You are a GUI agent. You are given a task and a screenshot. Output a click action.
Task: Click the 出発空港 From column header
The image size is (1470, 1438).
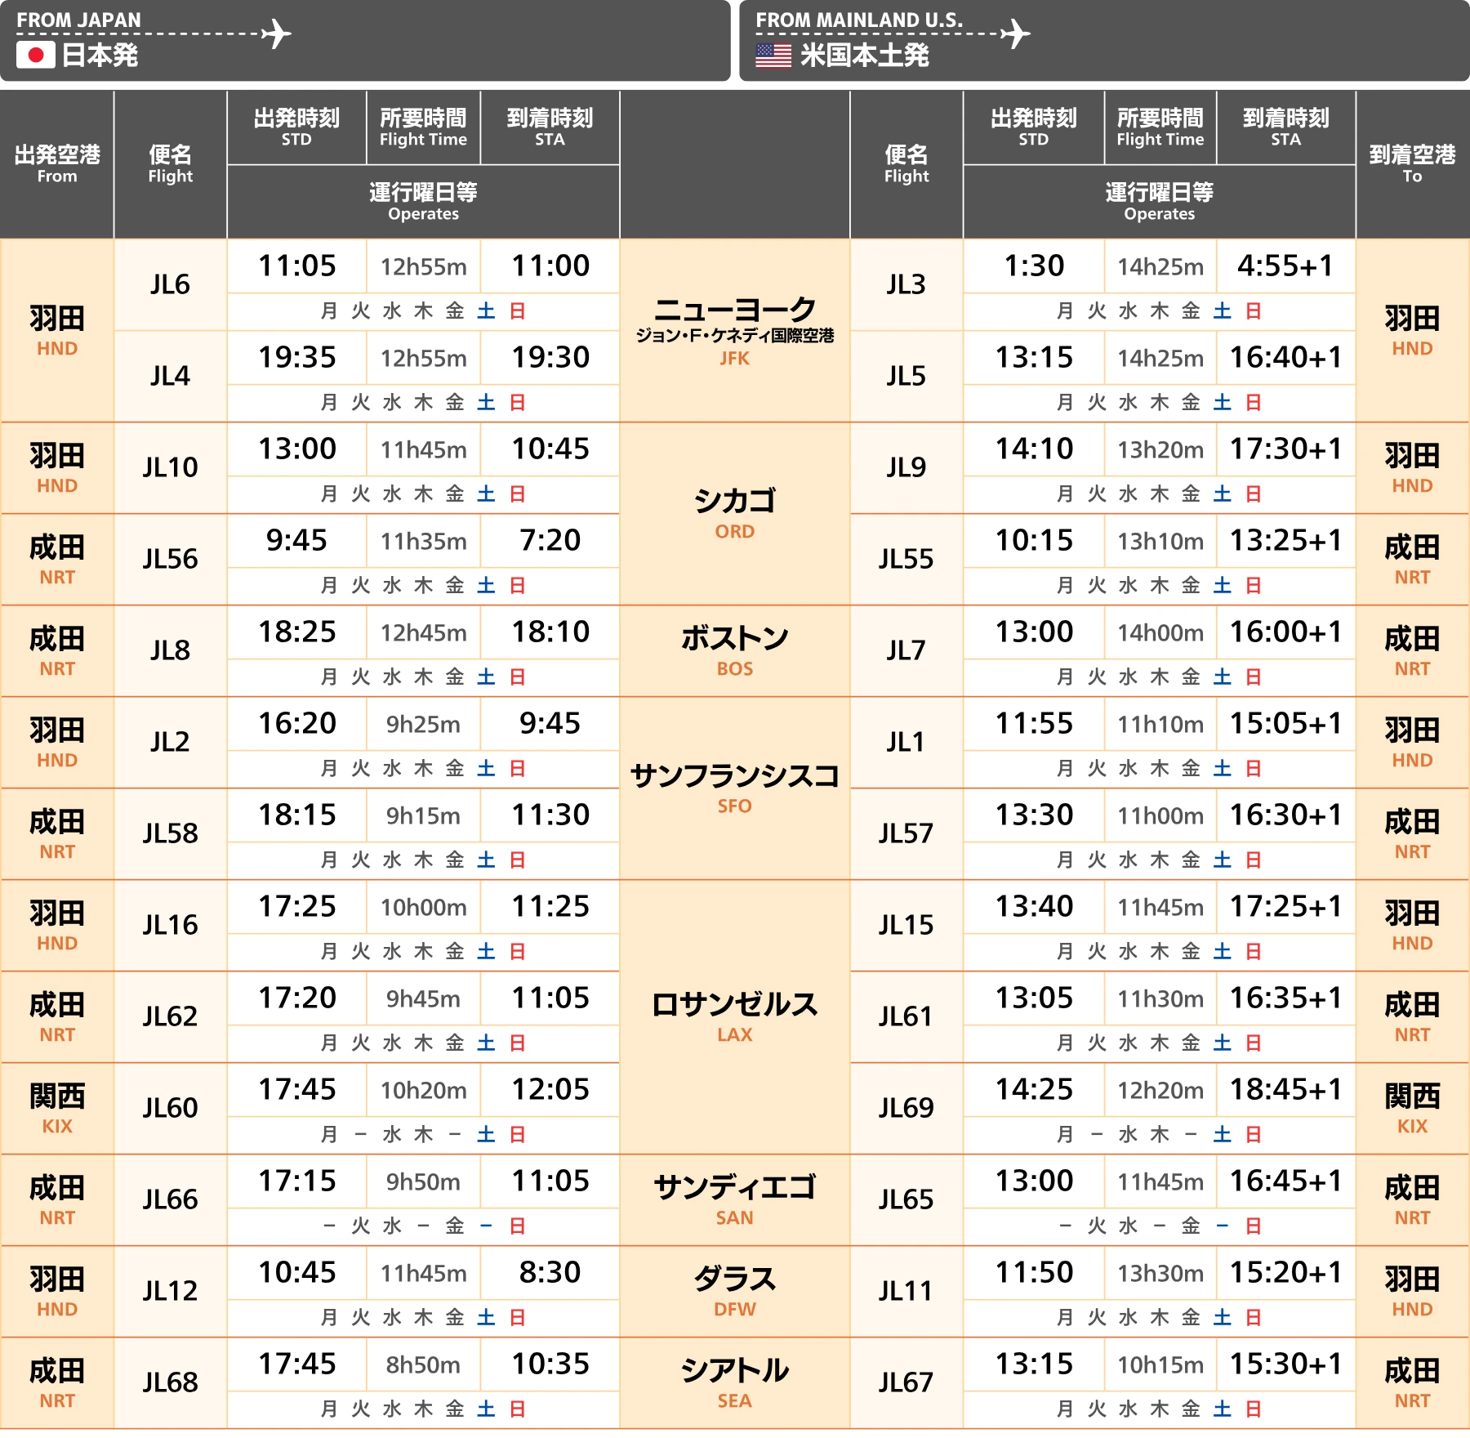56,163
